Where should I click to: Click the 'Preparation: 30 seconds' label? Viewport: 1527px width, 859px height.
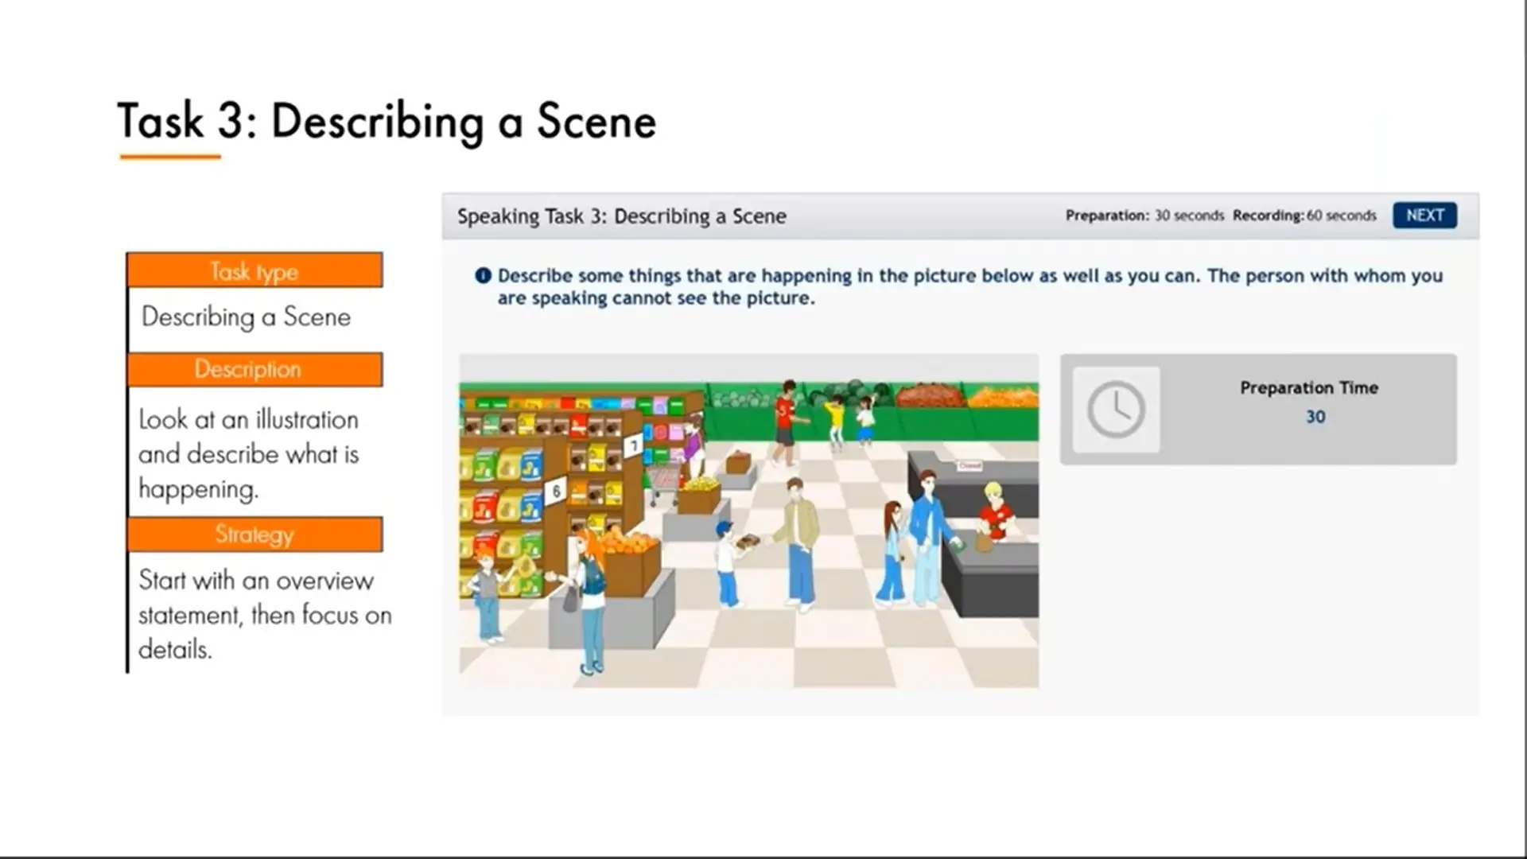pos(1144,216)
